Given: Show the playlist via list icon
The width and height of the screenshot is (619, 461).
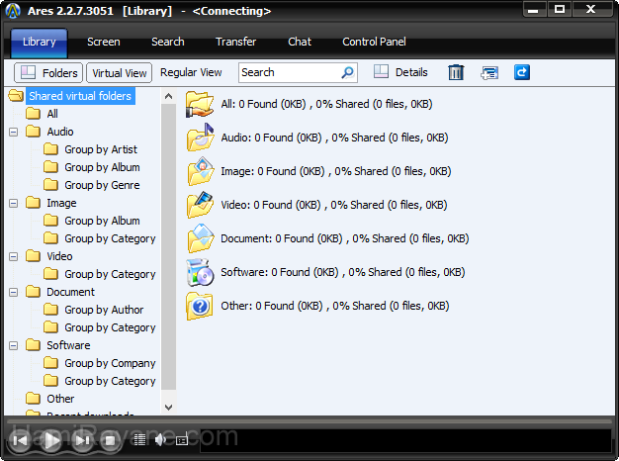Looking at the screenshot, I should pyautogui.click(x=139, y=439).
